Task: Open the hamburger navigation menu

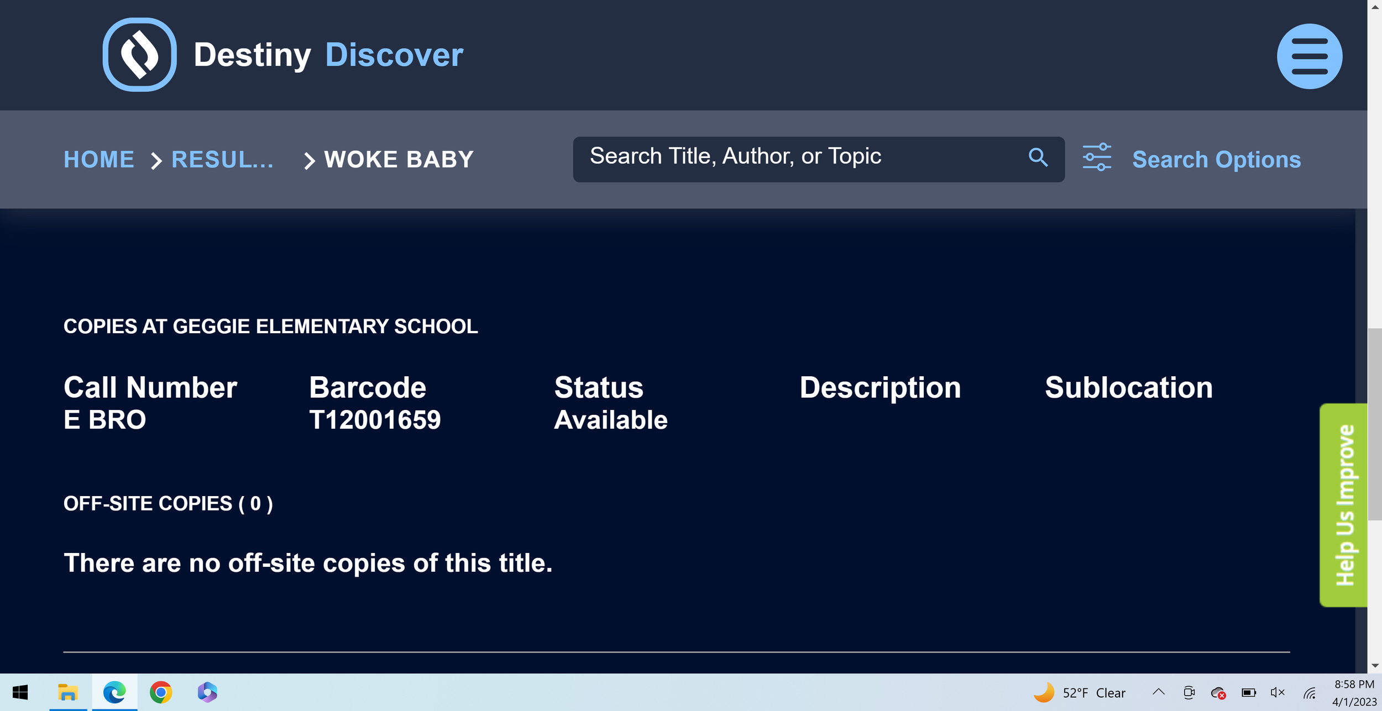Action: [x=1310, y=55]
